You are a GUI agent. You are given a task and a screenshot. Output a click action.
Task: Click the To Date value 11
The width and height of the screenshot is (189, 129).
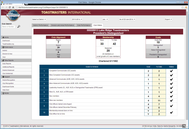[159, 101]
